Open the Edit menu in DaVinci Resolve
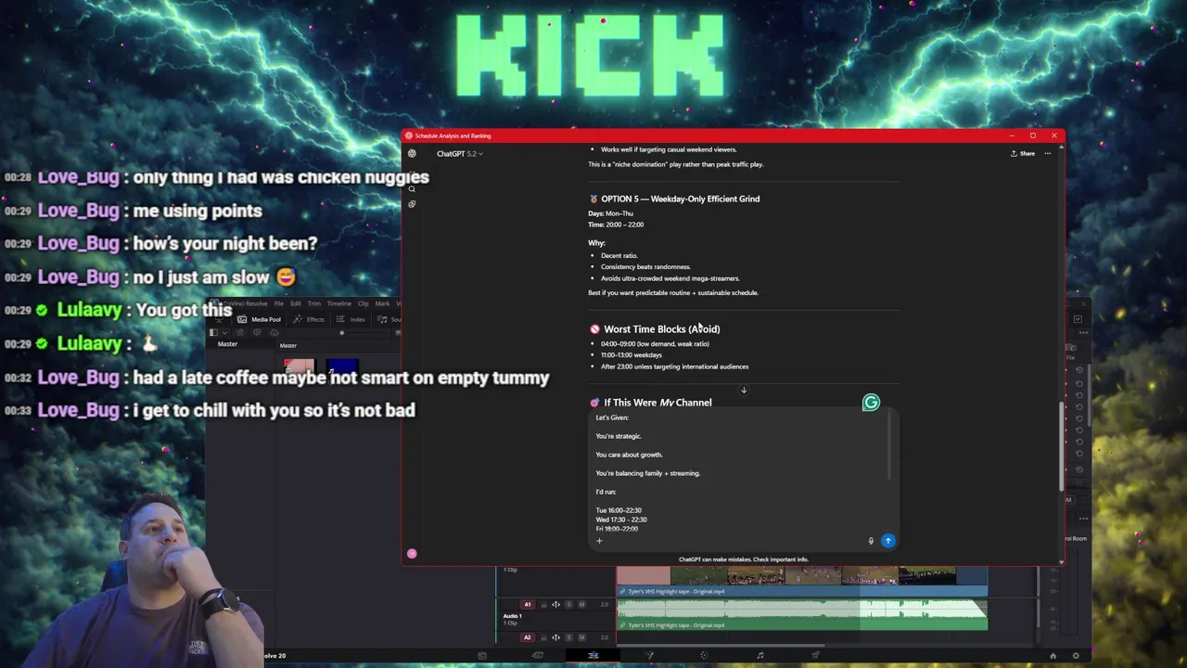This screenshot has width=1187, height=668. tap(296, 303)
